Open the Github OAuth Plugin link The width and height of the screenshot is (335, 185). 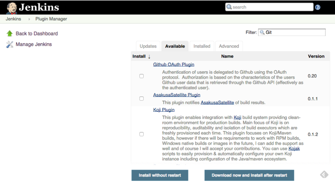[x=174, y=64]
